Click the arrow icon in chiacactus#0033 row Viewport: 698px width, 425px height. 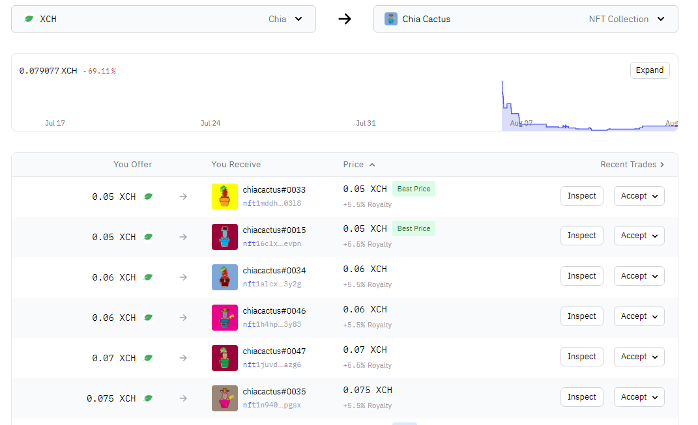point(183,197)
